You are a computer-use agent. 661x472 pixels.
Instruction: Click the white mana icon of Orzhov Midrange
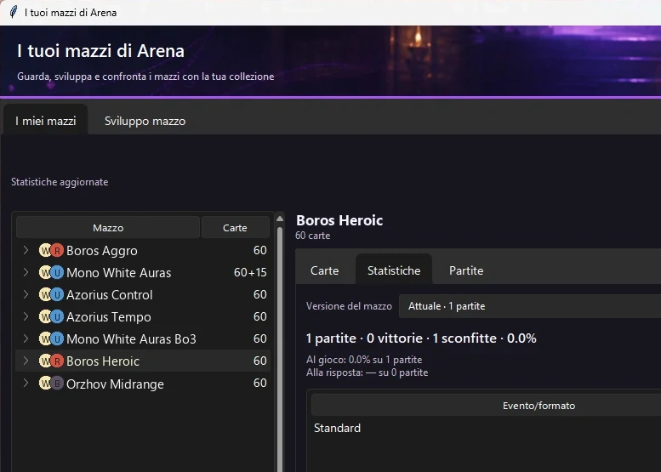(x=45, y=383)
